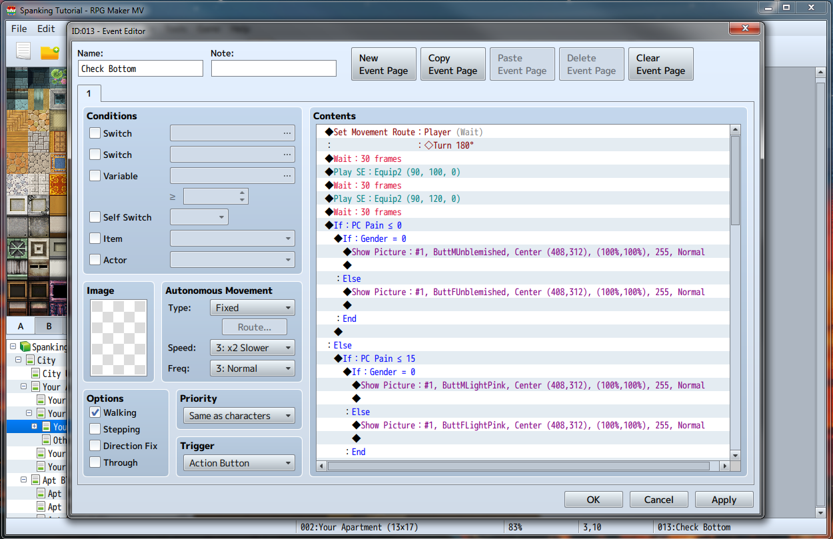
Task: Enable the Item condition checkbox
Action: click(x=95, y=239)
